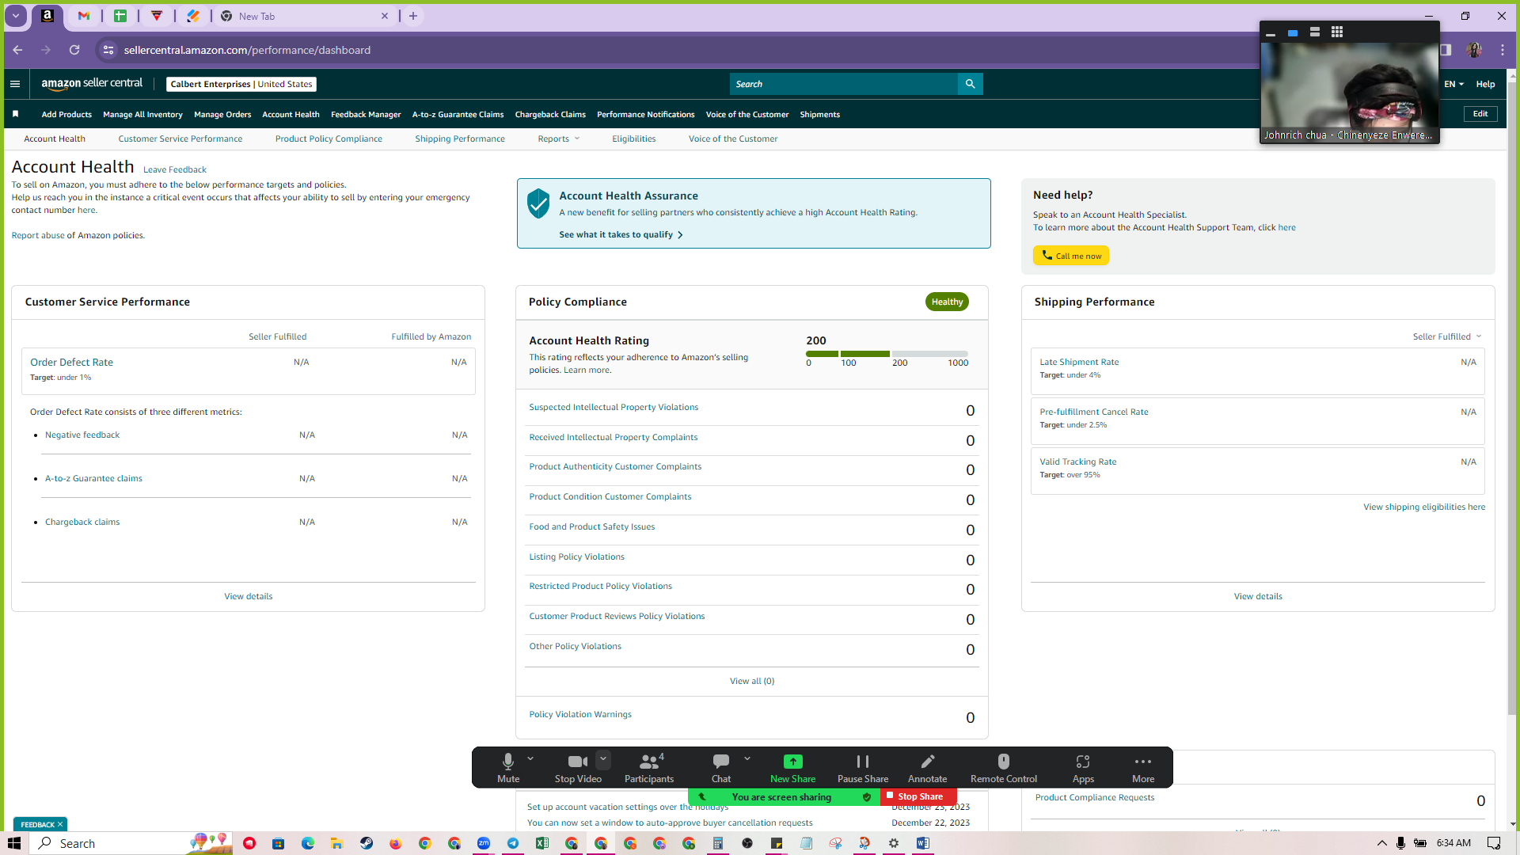The width and height of the screenshot is (1520, 855).
Task: Minimize the Zoom video thumbnail panel
Action: (x=1271, y=32)
